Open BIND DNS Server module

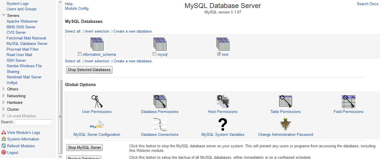[x=21, y=27]
